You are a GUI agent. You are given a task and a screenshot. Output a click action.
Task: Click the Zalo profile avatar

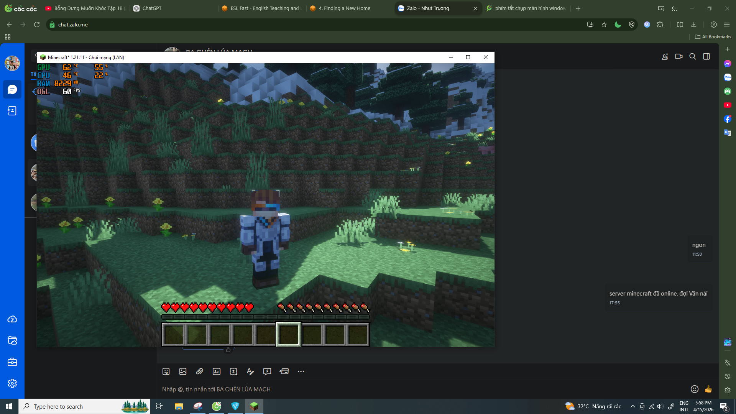pyautogui.click(x=12, y=63)
